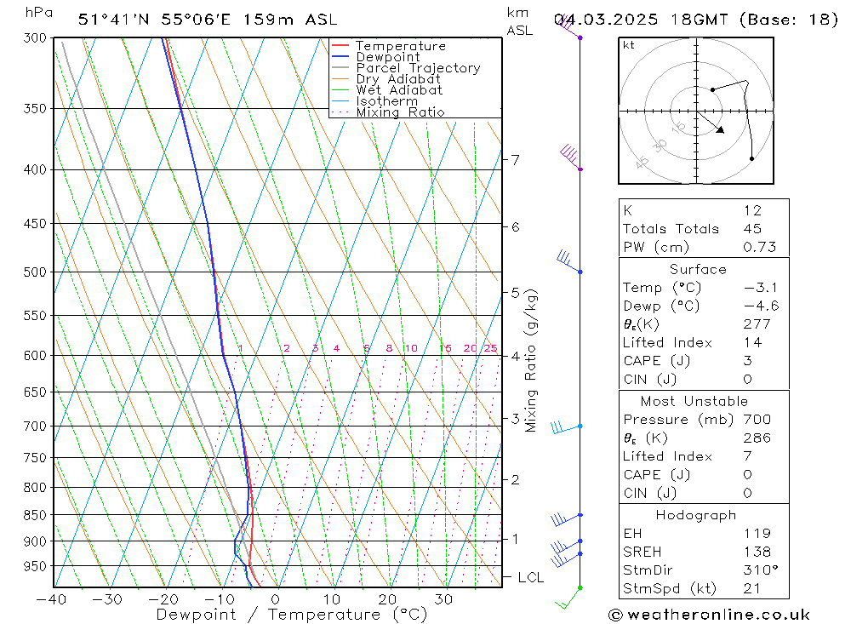Click the wind barb at 700 hPa
Screen dimensions: 851x624
pyautogui.click(x=567, y=427)
